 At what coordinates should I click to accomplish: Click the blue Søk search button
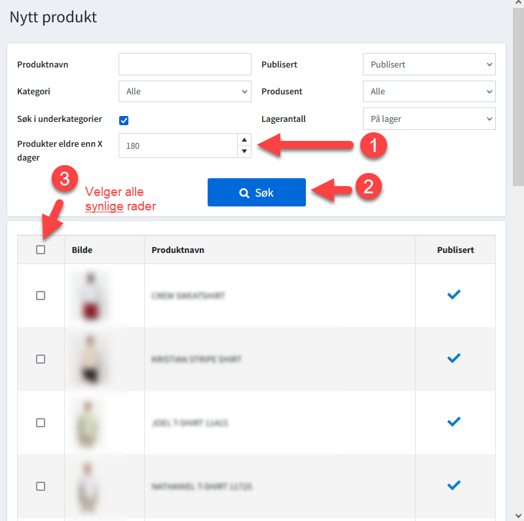[x=256, y=193]
